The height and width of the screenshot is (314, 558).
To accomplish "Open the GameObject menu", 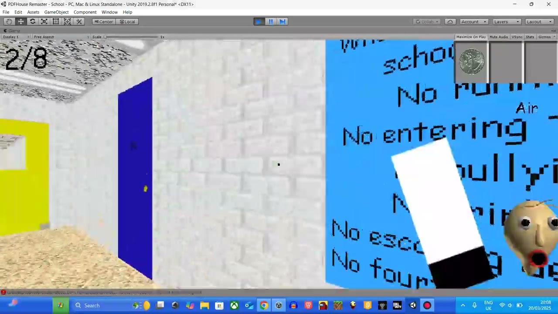I will click(x=56, y=12).
